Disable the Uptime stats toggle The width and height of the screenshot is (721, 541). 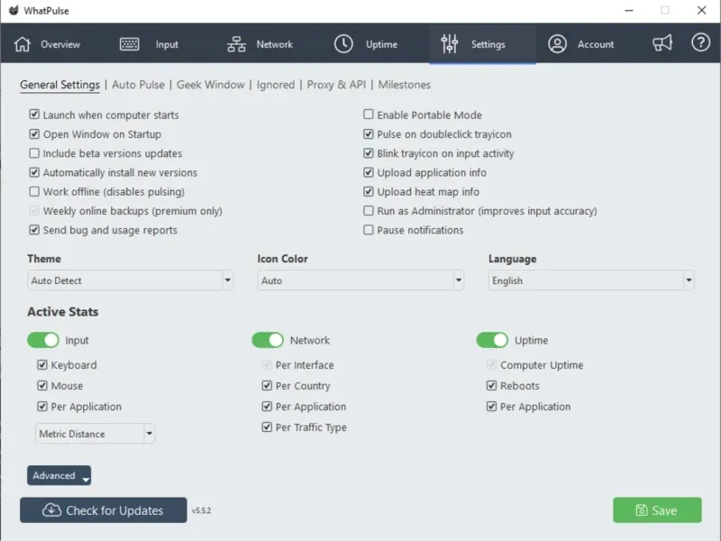(492, 340)
